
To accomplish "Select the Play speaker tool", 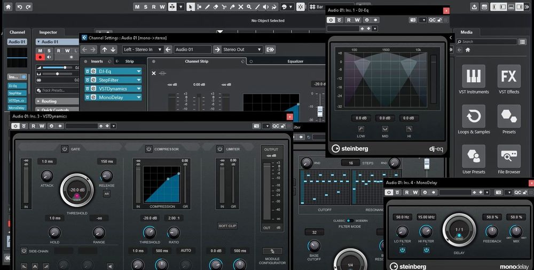I will point(266,7).
